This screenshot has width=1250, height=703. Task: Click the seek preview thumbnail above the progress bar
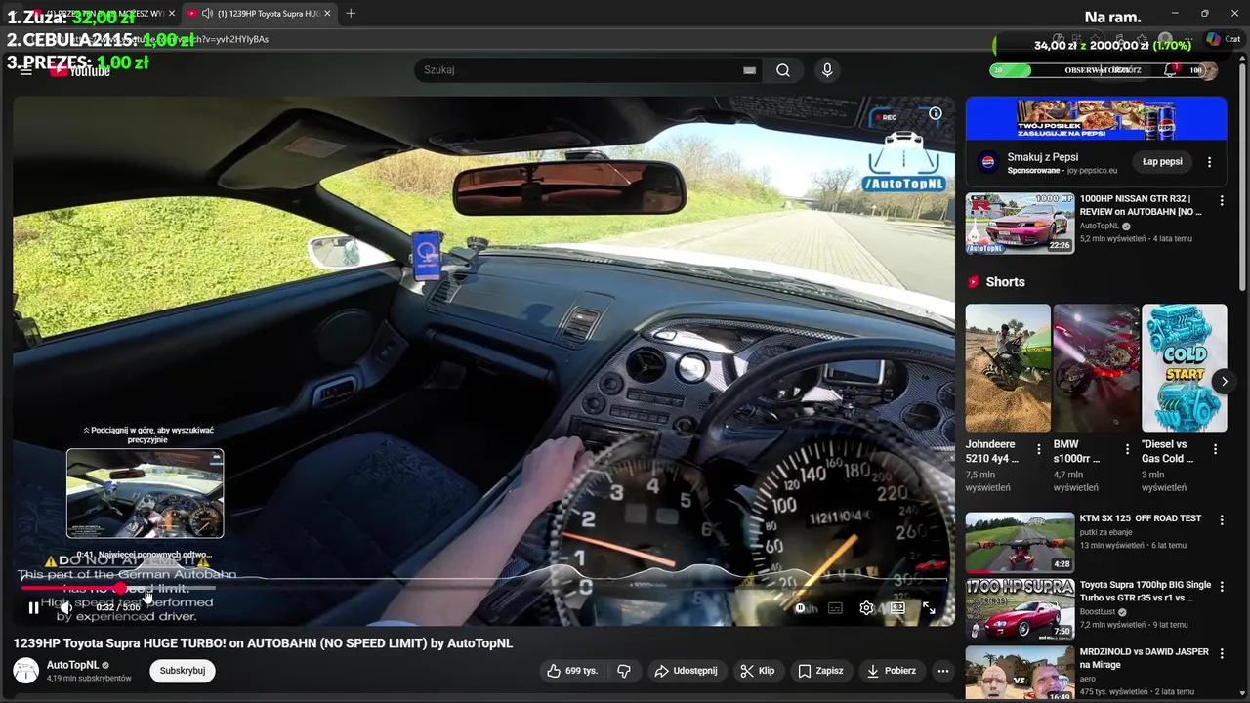click(145, 493)
